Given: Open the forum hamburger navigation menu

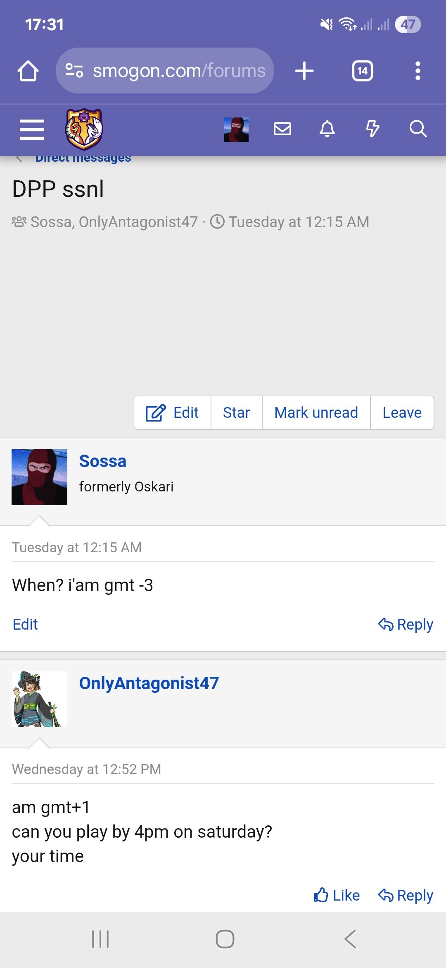Looking at the screenshot, I should pos(32,129).
